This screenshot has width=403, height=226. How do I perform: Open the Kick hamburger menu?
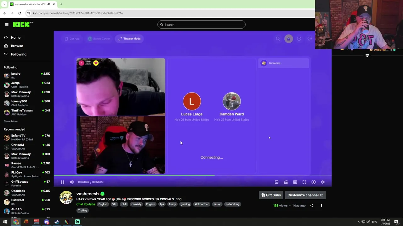(7, 24)
